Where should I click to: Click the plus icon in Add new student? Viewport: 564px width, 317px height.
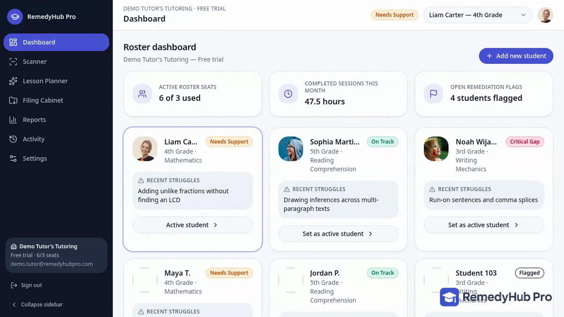[x=489, y=56]
